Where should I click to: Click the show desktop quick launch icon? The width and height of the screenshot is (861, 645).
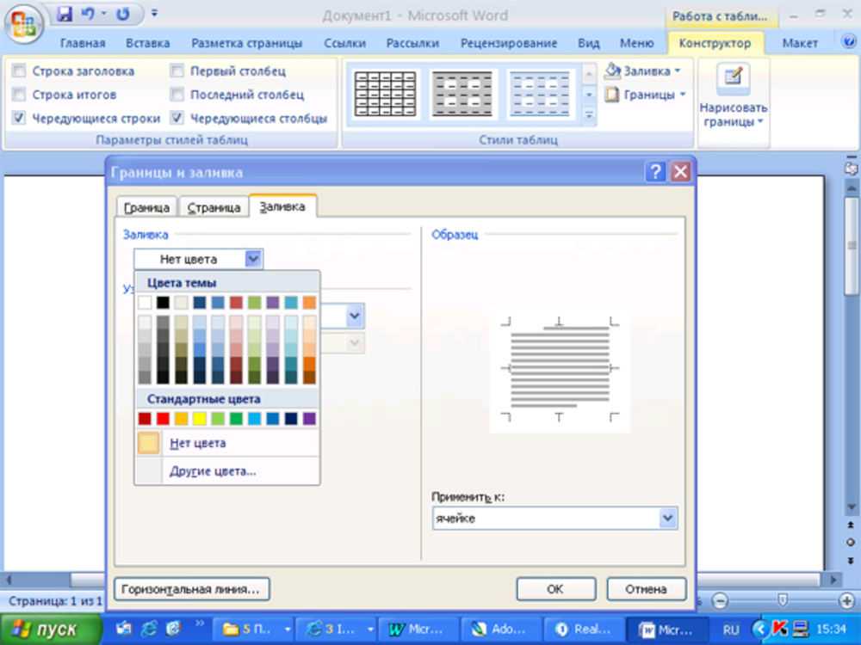click(125, 630)
